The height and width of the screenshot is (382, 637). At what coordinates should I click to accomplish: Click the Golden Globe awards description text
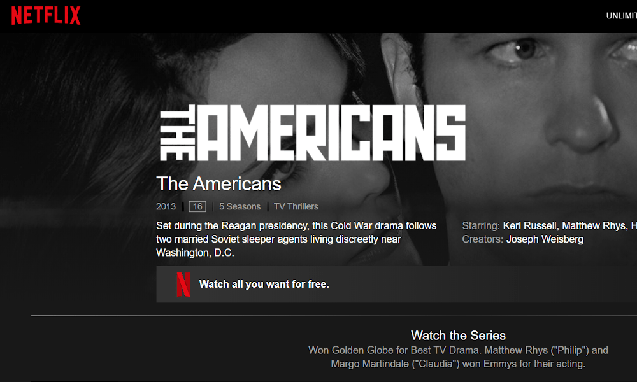pos(458,357)
